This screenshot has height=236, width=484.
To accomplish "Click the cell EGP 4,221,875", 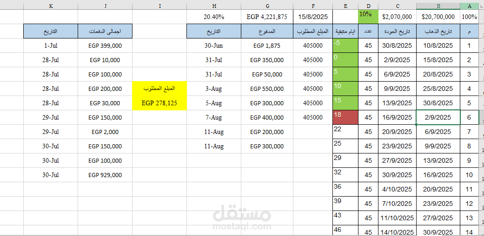I will pyautogui.click(x=267, y=17).
